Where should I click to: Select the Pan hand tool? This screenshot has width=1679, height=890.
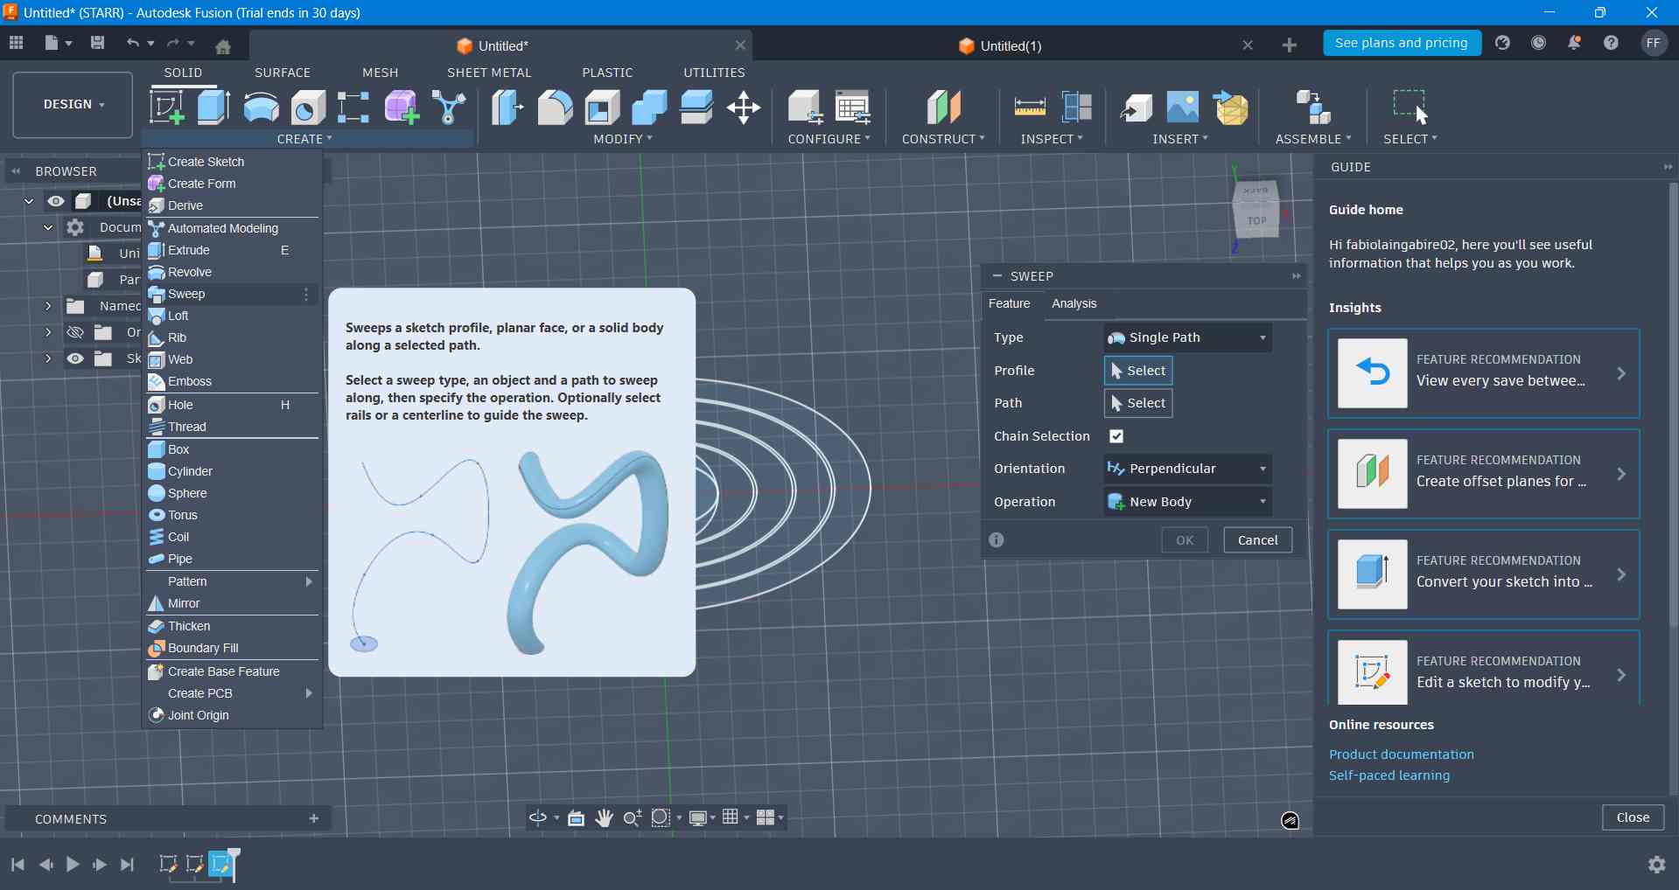click(604, 817)
